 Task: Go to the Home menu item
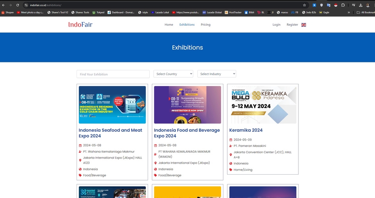tap(169, 25)
